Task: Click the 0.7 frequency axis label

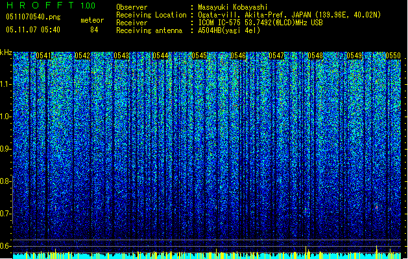Action: point(5,214)
